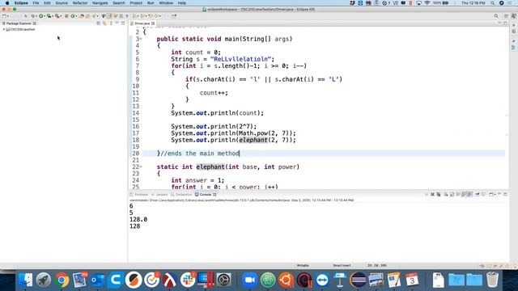Click Remove Launch (X) in Console toolbar
Screen dimensions: 518x291
click(x=432, y=195)
